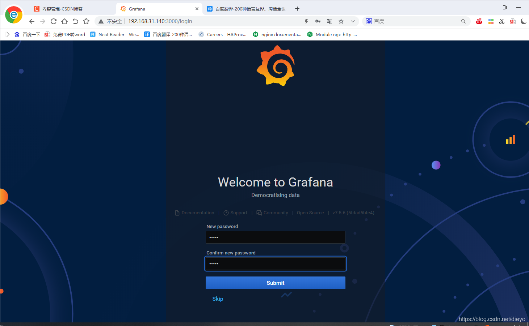Click the PDF extension icon
The height and width of the screenshot is (326, 529).
[x=512, y=21]
